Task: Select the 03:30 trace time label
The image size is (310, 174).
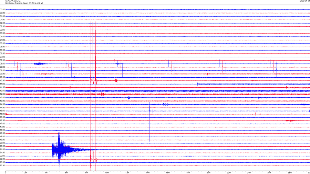Action: coord(3,33)
